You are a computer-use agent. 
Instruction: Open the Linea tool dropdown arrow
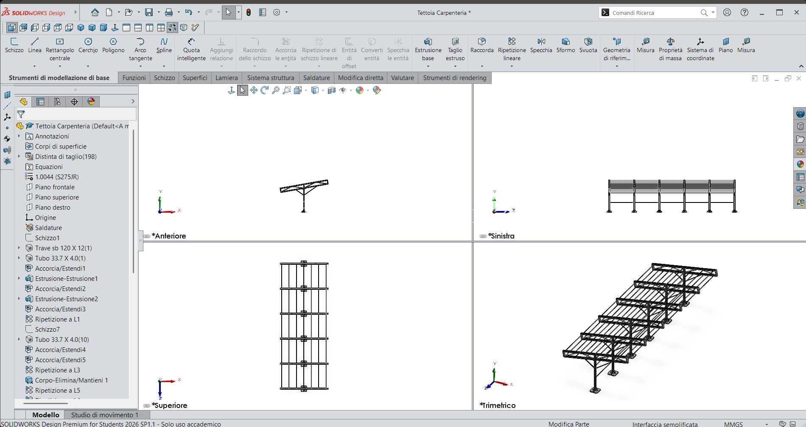pyautogui.click(x=35, y=66)
